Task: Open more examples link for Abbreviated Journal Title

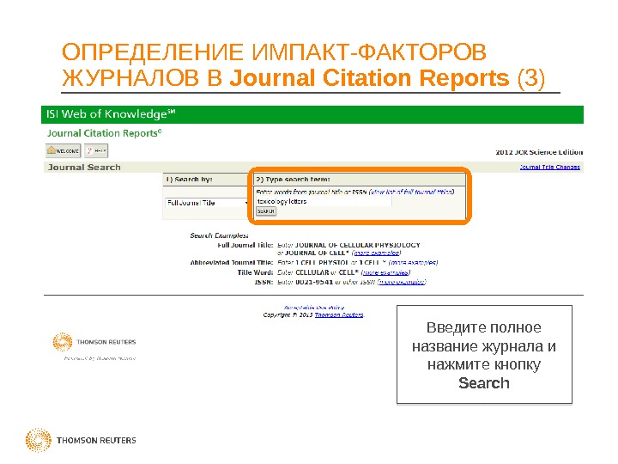Action: click(x=413, y=263)
